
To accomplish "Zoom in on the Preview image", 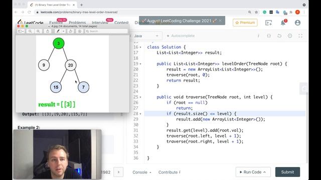I will (x=38, y=31).
